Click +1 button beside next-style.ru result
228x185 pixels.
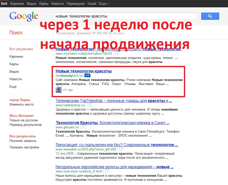106,171
